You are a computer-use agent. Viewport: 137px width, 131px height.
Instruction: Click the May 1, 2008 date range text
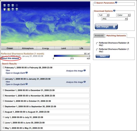[24, 128]
